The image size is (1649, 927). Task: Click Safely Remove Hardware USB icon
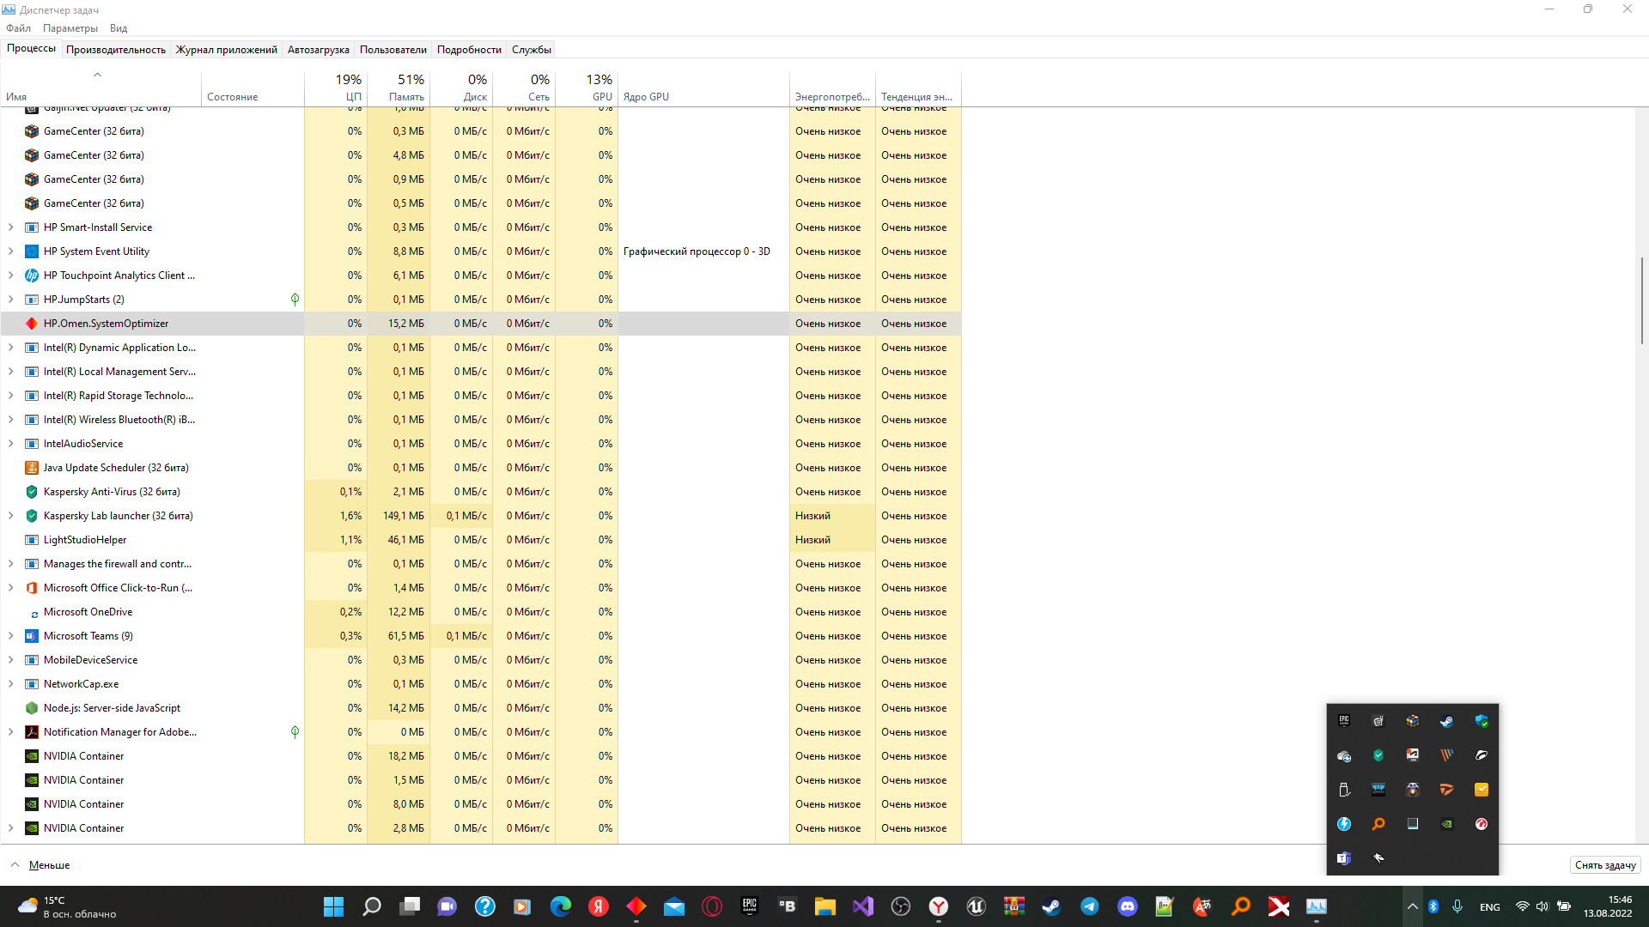pos(1344,790)
